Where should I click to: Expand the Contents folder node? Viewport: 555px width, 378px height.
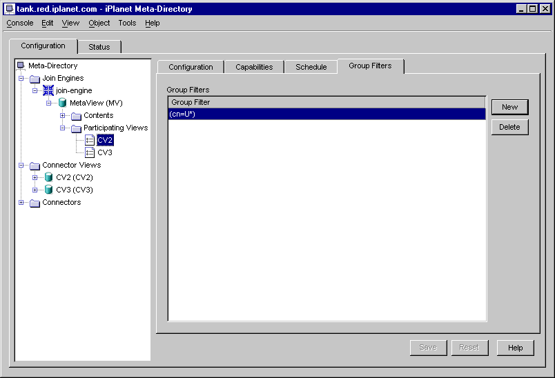[62, 115]
